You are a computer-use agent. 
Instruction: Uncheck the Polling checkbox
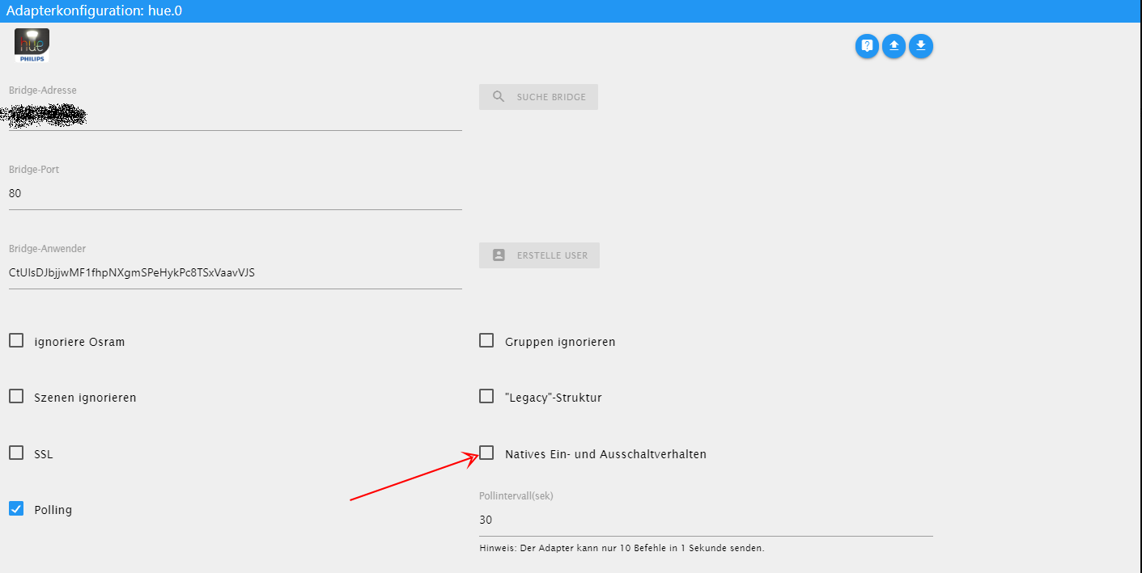tap(16, 508)
